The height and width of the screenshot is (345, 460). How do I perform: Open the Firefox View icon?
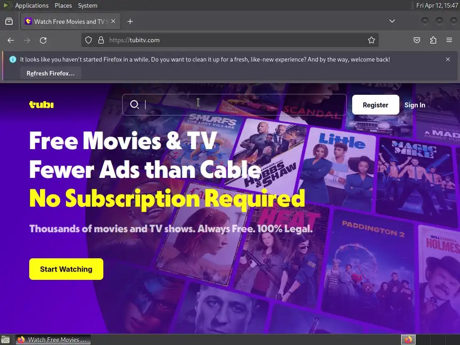[x=9, y=22]
